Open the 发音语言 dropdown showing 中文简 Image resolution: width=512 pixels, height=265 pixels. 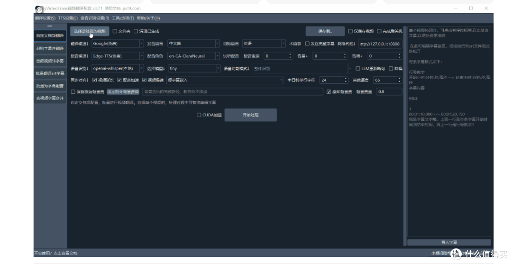pos(193,44)
